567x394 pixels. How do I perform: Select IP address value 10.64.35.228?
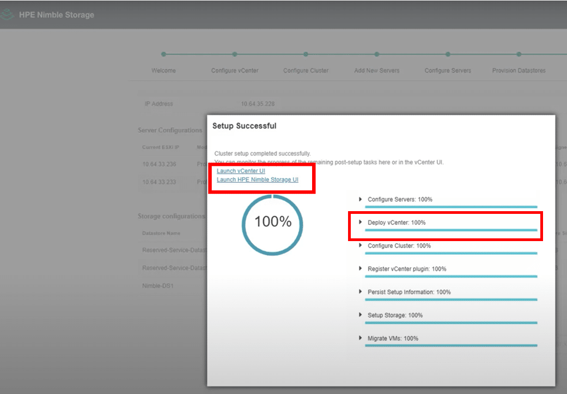tap(258, 103)
